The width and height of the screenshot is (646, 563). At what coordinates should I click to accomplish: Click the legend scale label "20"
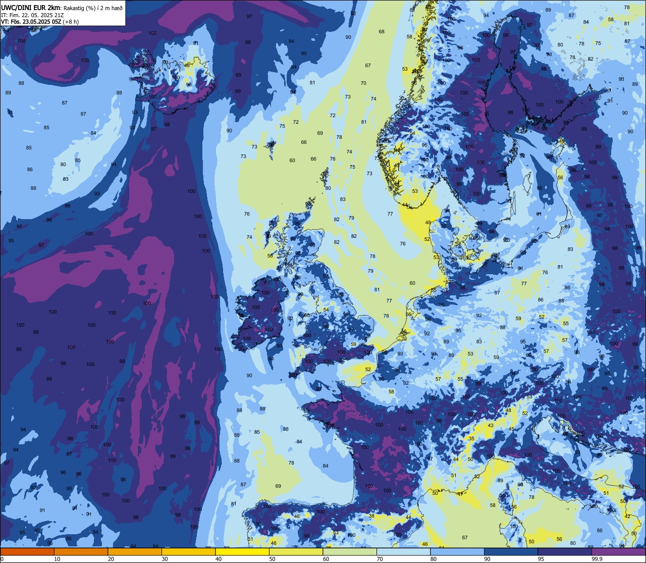coord(111,559)
